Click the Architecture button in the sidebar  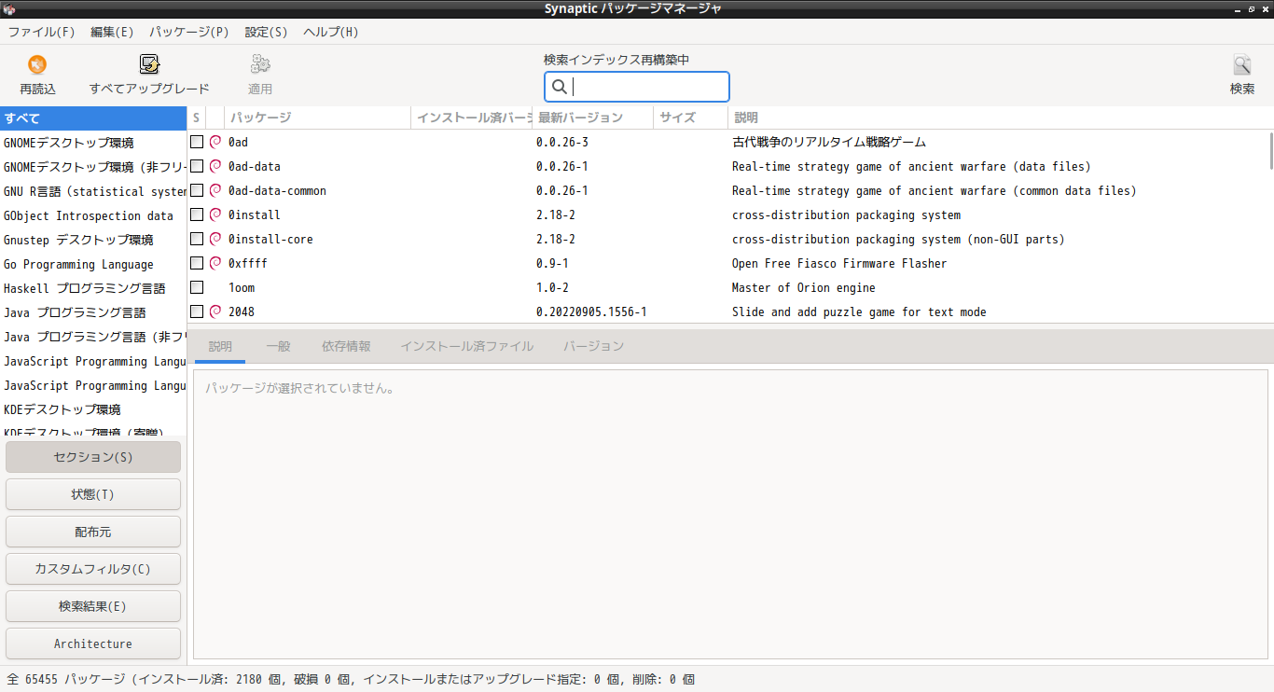pyautogui.click(x=92, y=643)
